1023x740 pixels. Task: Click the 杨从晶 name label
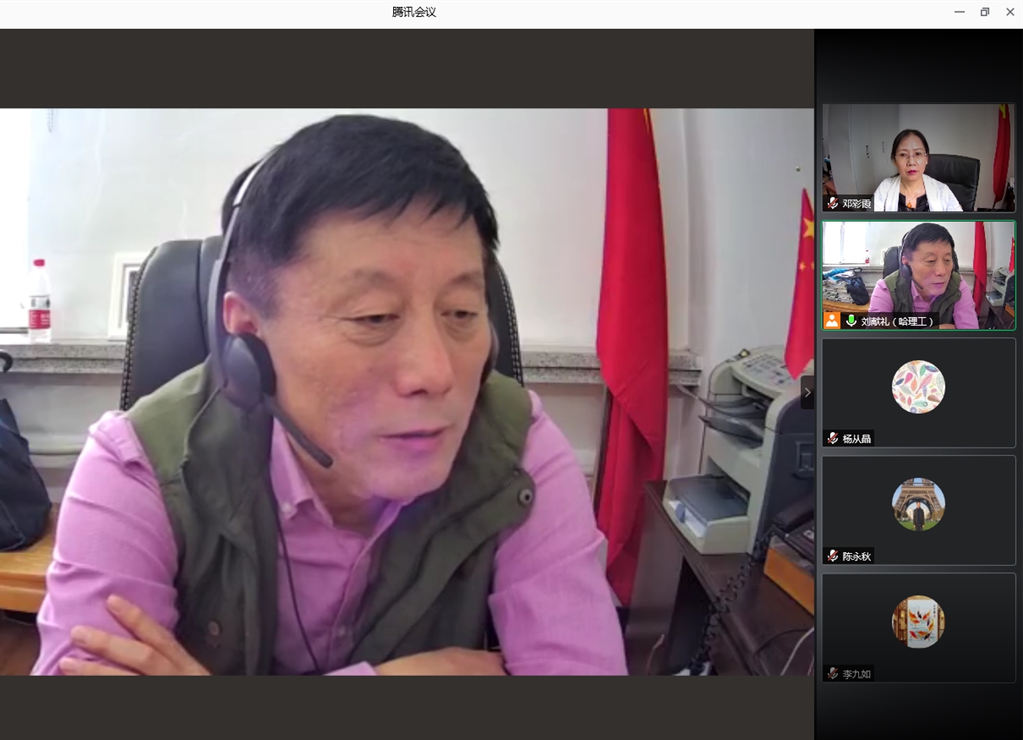coord(856,438)
